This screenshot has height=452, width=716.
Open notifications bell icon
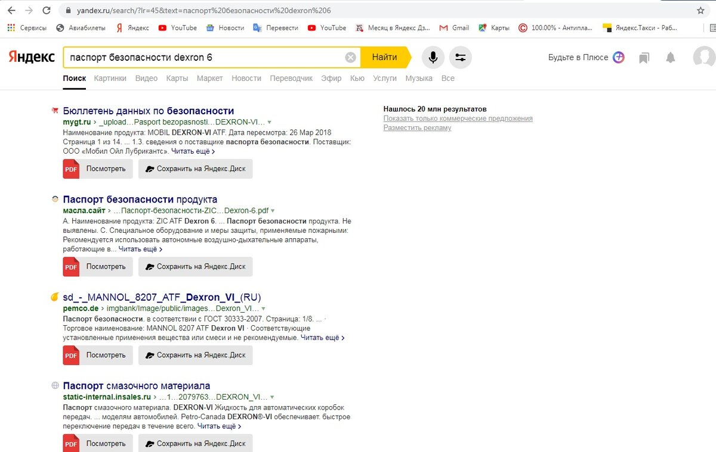pyautogui.click(x=671, y=57)
